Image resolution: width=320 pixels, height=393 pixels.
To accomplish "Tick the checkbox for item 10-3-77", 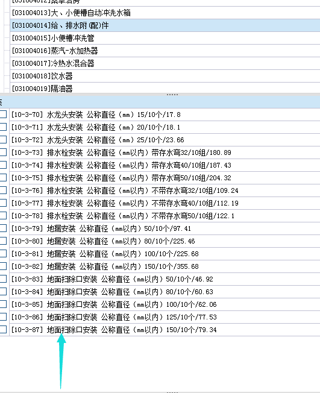I will point(3,203).
